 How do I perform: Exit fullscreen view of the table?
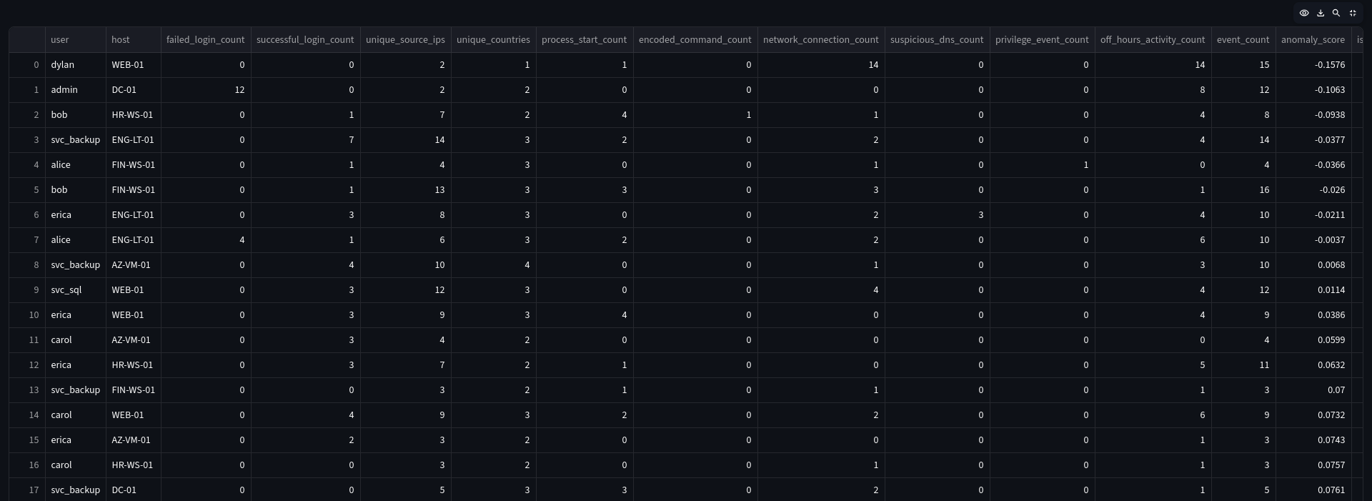click(x=1353, y=13)
